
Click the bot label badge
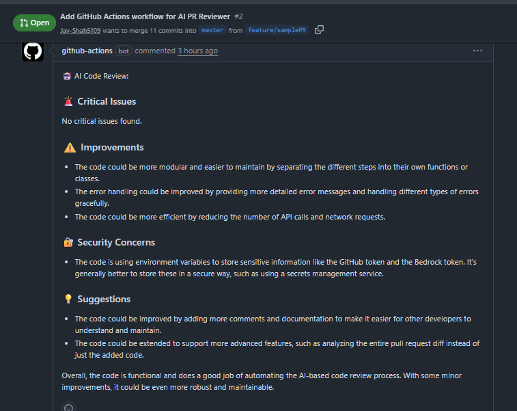point(124,51)
